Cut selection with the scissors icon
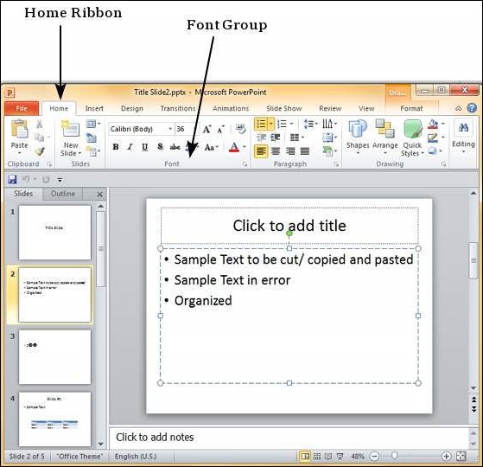Image resolution: width=483 pixels, height=467 pixels. coord(40,125)
